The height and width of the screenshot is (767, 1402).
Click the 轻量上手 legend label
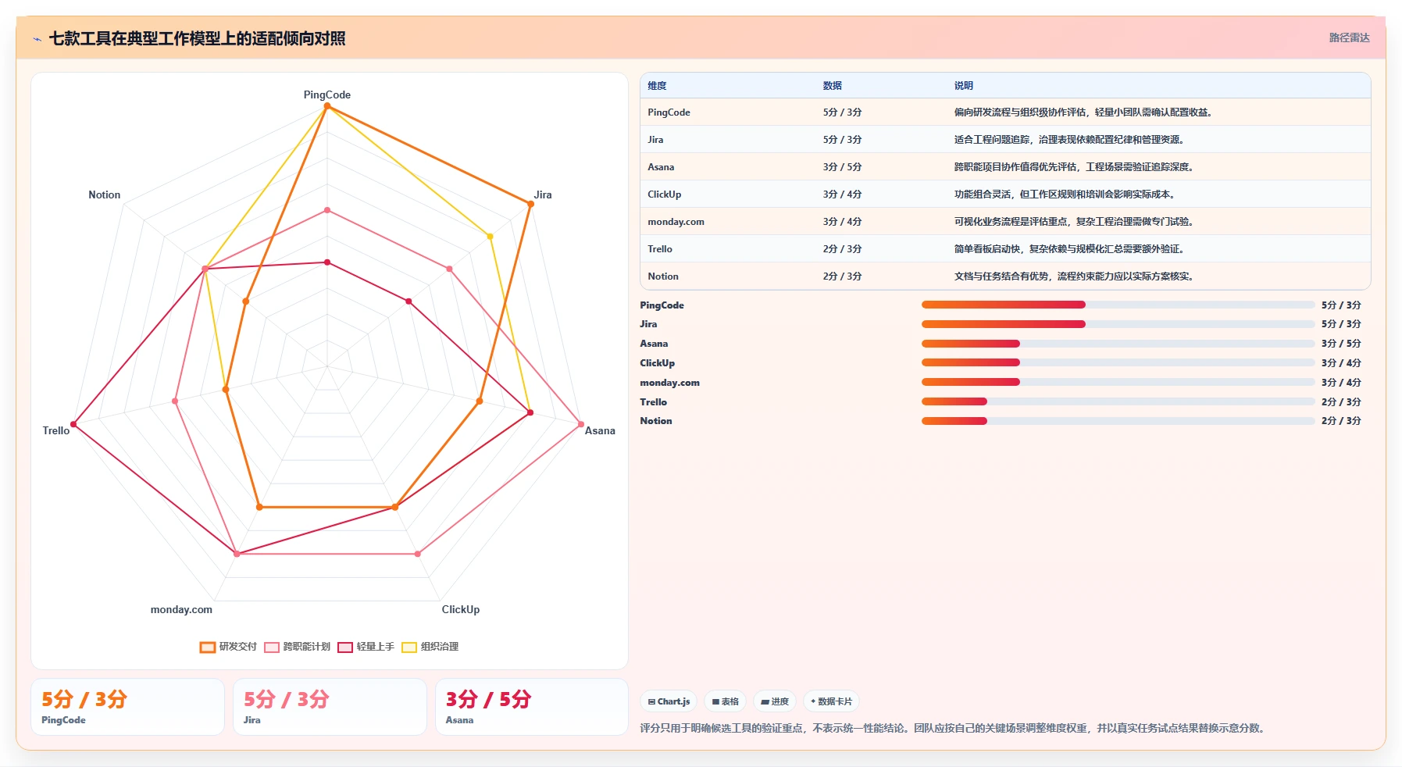pyautogui.click(x=375, y=647)
